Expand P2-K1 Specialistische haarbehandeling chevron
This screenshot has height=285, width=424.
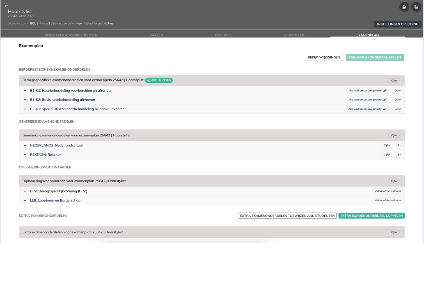(25, 109)
